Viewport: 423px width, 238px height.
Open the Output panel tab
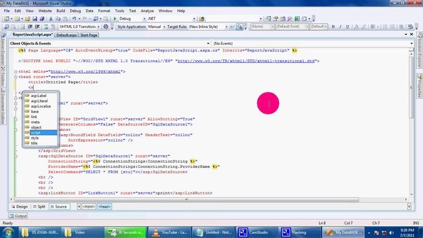(18, 216)
